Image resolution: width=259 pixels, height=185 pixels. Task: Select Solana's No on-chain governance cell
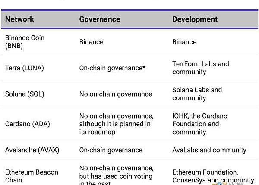coord(116,94)
